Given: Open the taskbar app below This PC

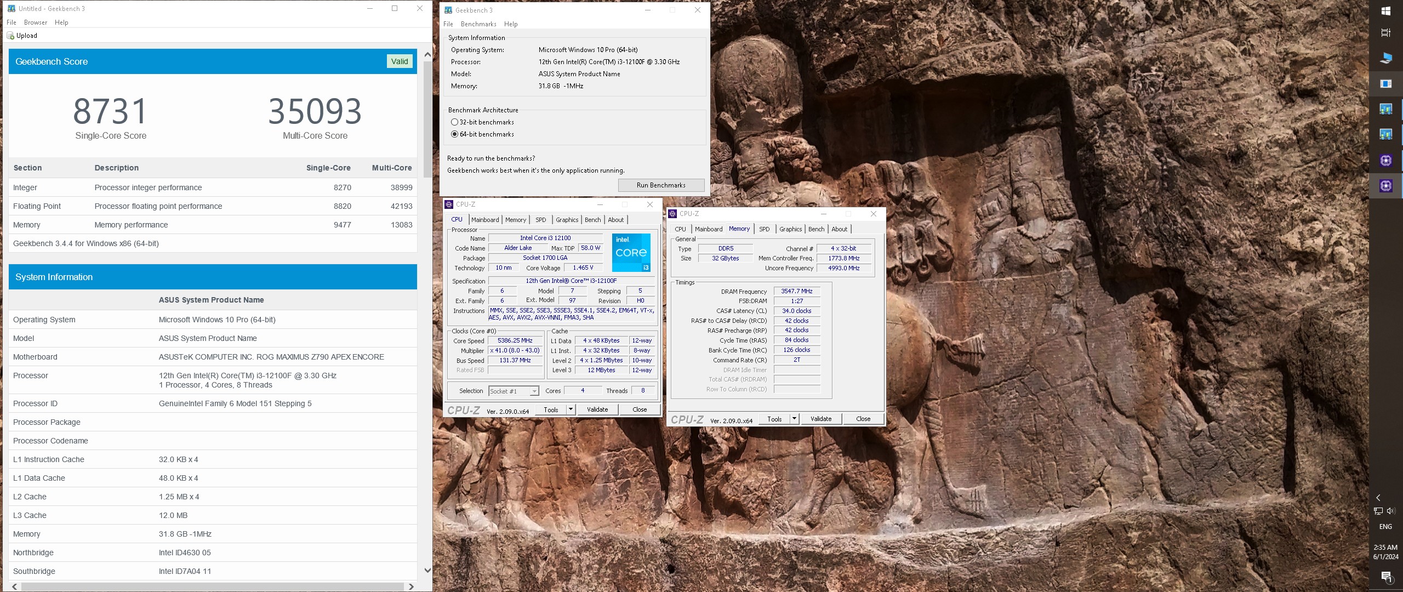Looking at the screenshot, I should pos(1385,83).
